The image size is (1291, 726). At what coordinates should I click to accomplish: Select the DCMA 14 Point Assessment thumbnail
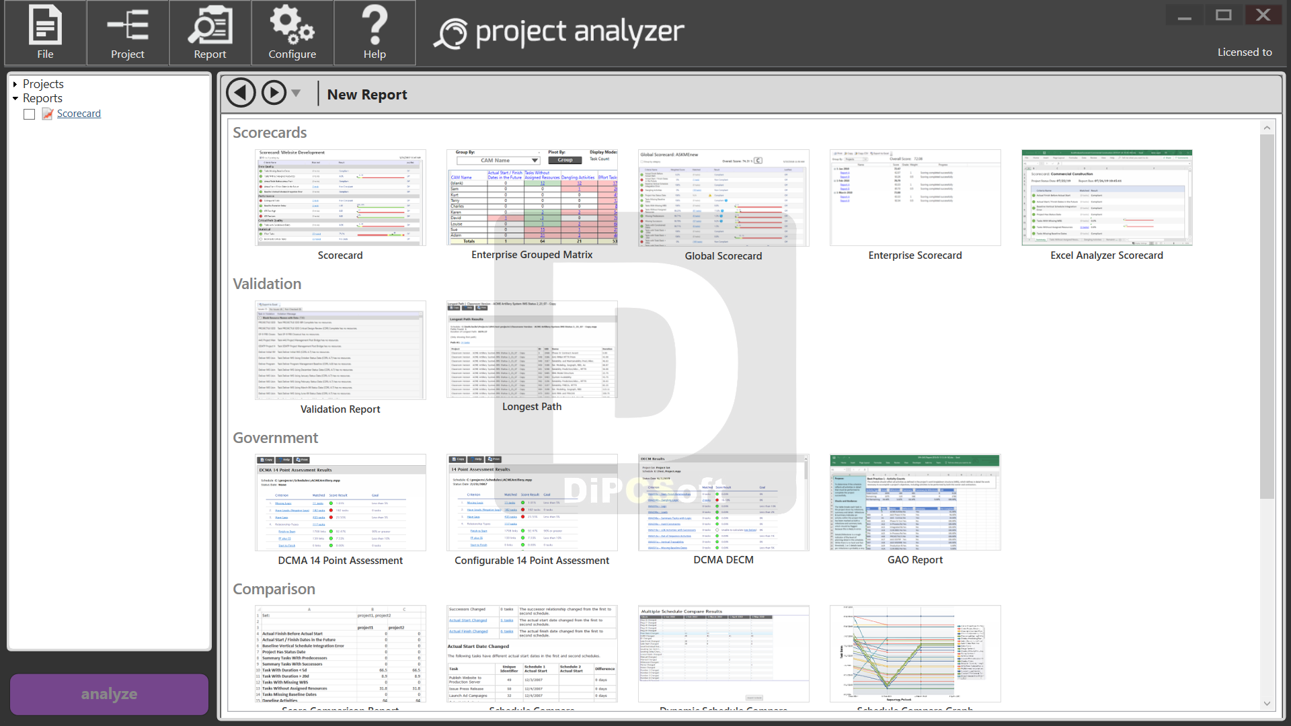point(340,503)
